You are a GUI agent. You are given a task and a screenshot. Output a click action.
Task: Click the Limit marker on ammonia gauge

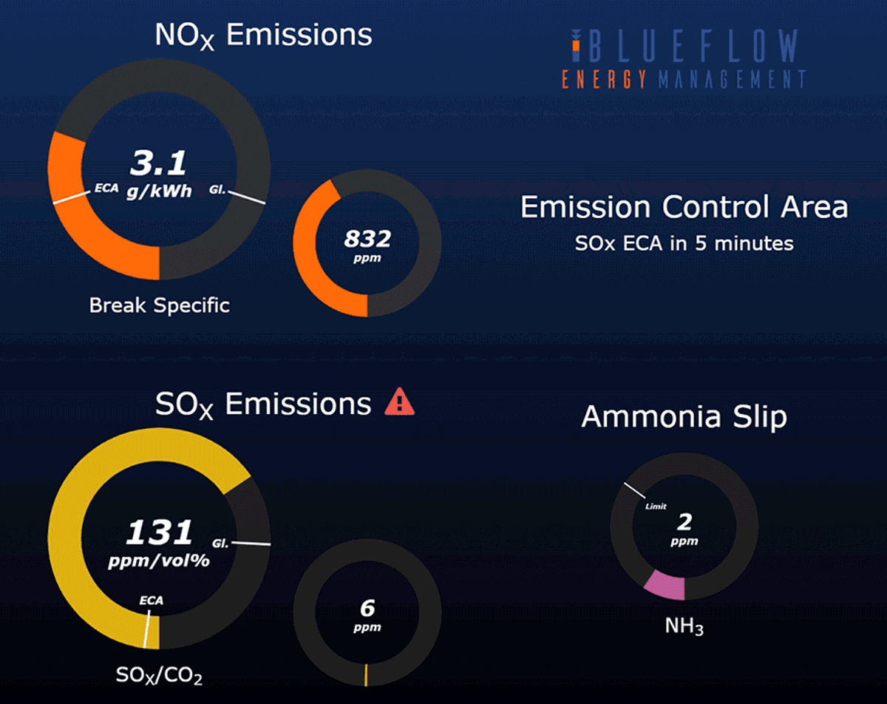[655, 507]
